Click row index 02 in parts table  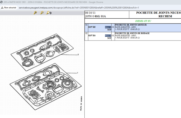86,33
